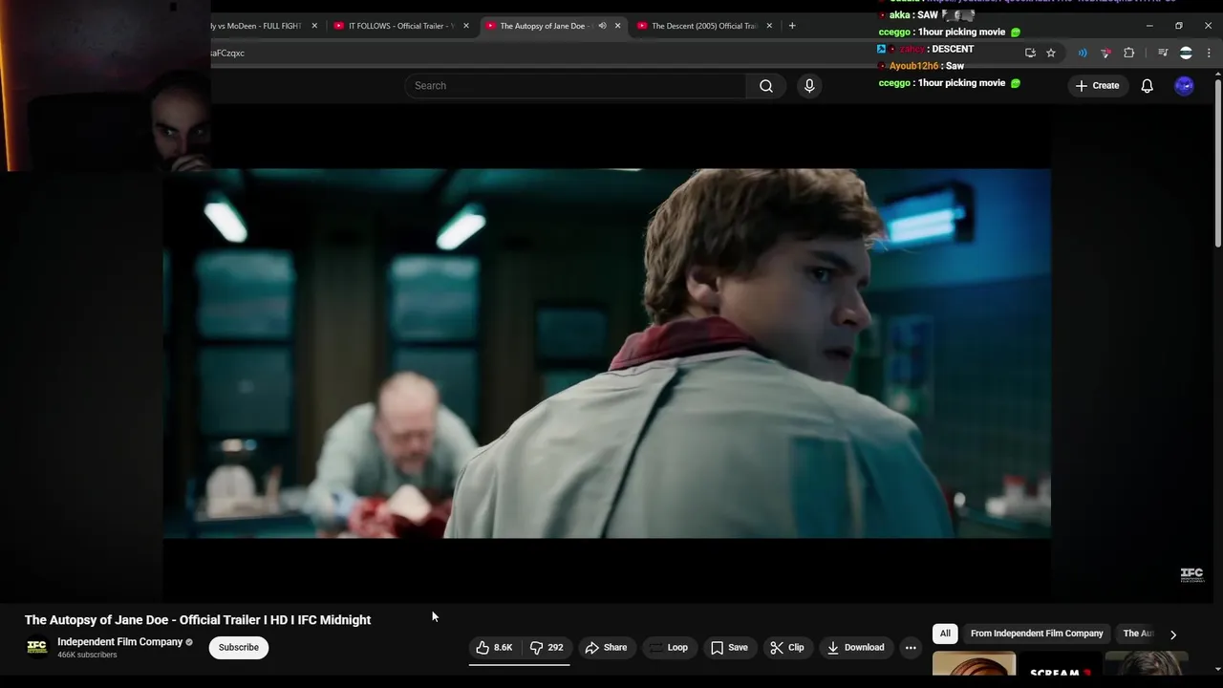The image size is (1223, 688).
Task: Click the IFC channel avatar
Action: 37,648
